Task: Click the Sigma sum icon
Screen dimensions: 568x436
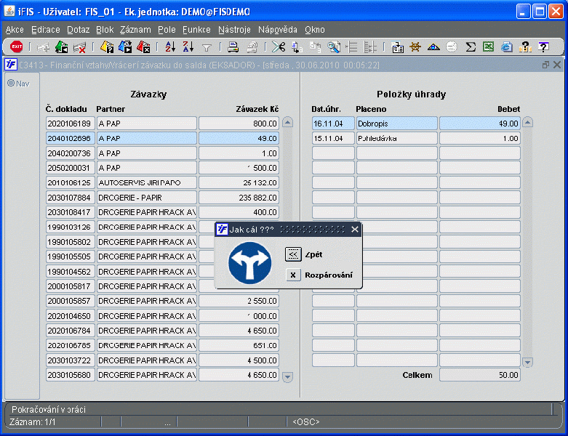Action: click(471, 47)
